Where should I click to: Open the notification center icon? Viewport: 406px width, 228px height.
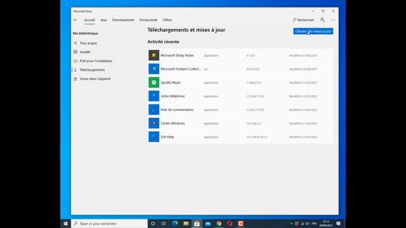[338, 224]
